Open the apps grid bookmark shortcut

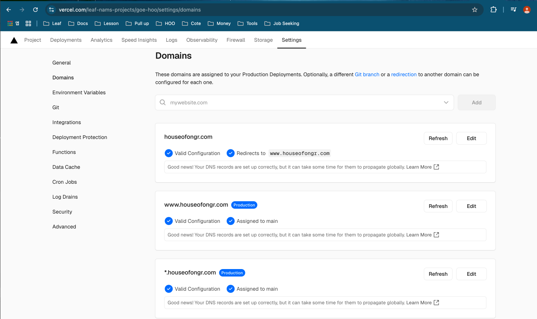point(13,23)
